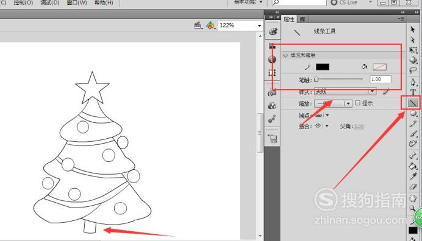Image resolution: width=422 pixels, height=241 pixels.
Task: Collapse the 填充和笔触 section
Action: [x=285, y=55]
